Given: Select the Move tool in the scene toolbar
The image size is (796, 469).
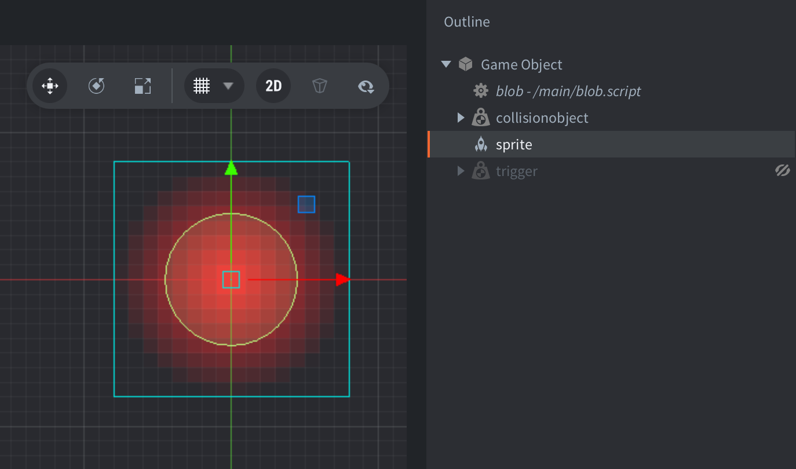Looking at the screenshot, I should pyautogui.click(x=50, y=86).
